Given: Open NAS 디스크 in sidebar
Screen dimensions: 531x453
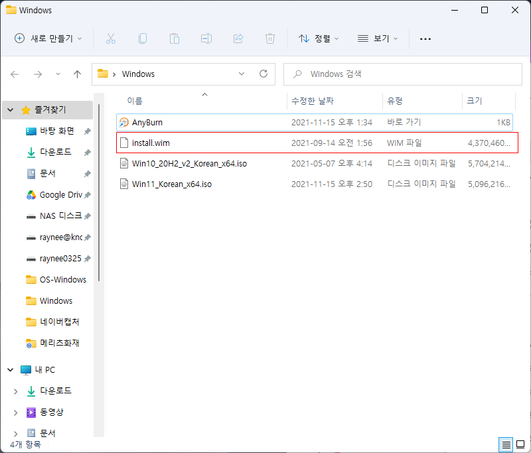Looking at the screenshot, I should tap(61, 216).
